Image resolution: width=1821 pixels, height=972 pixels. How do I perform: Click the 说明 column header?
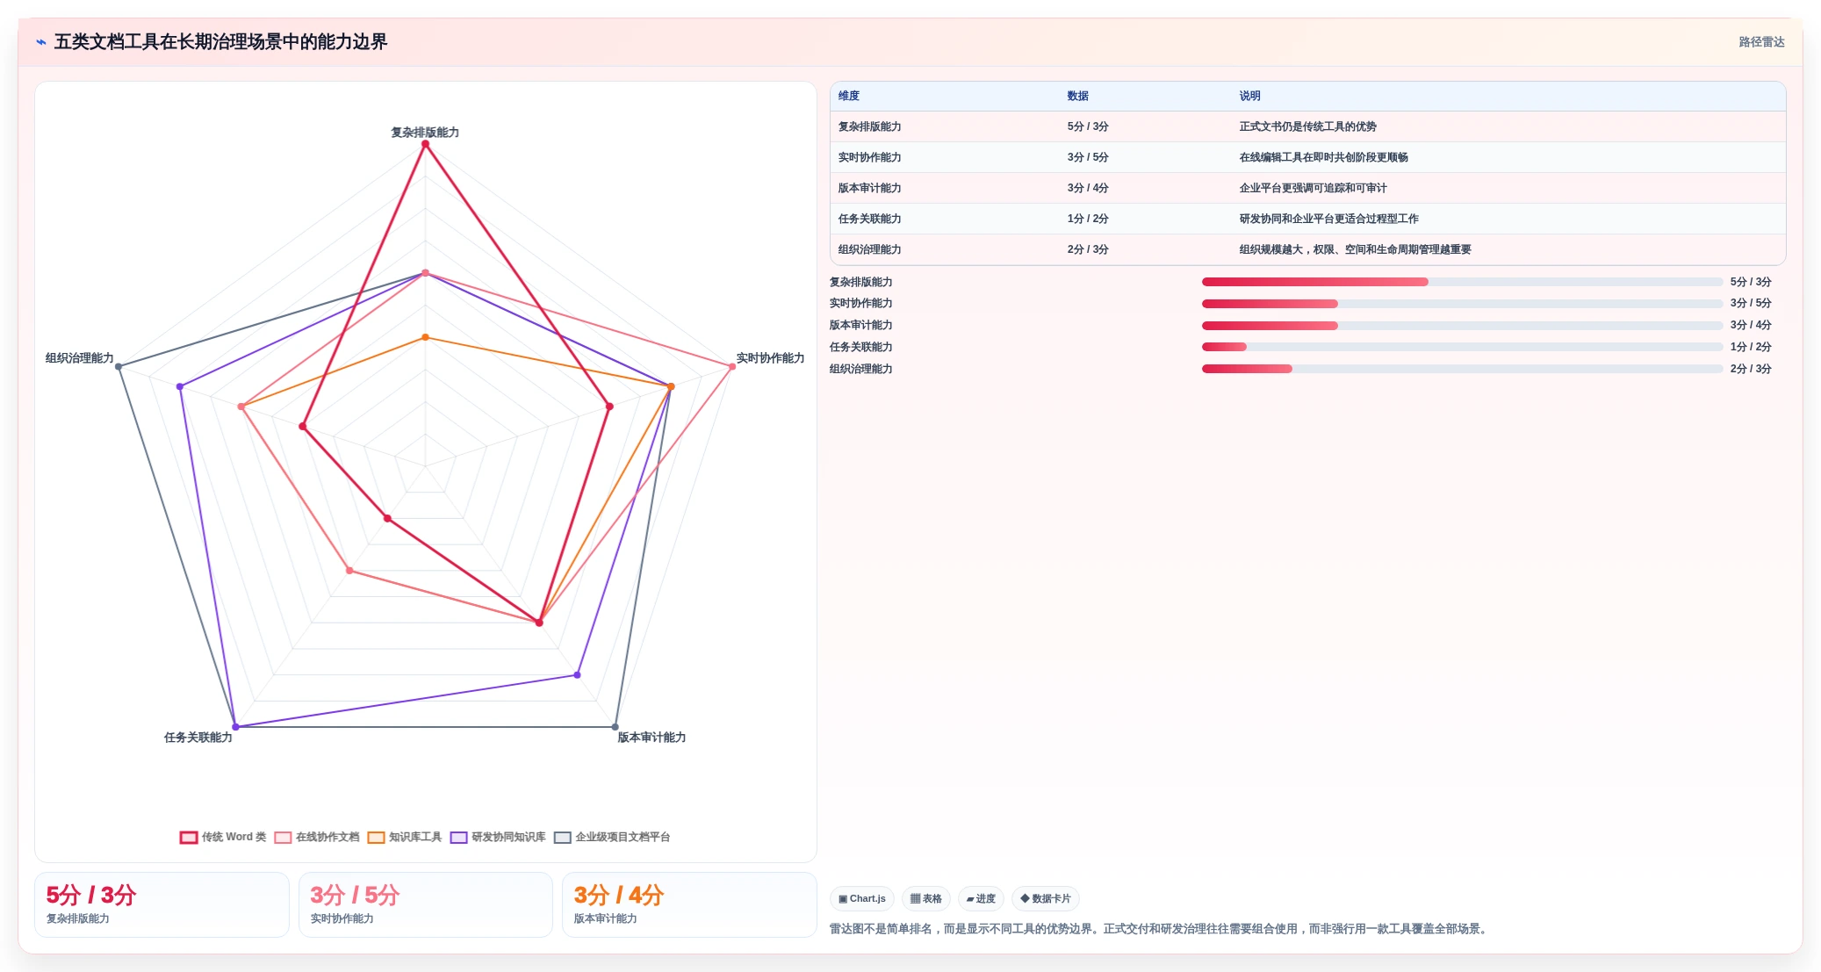1250,96
